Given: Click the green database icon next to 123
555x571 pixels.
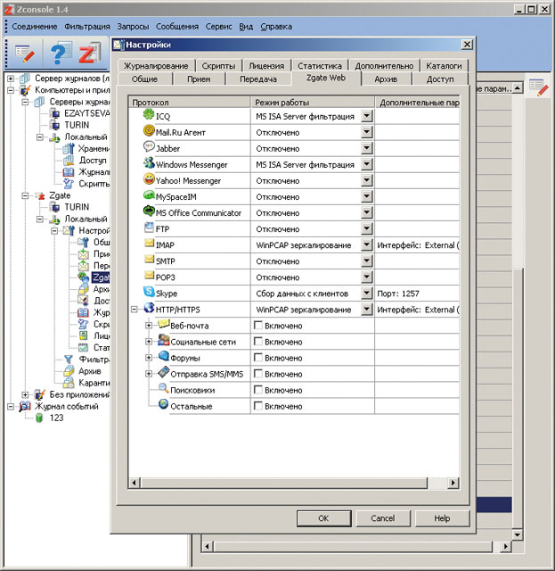Looking at the screenshot, I should [39, 418].
